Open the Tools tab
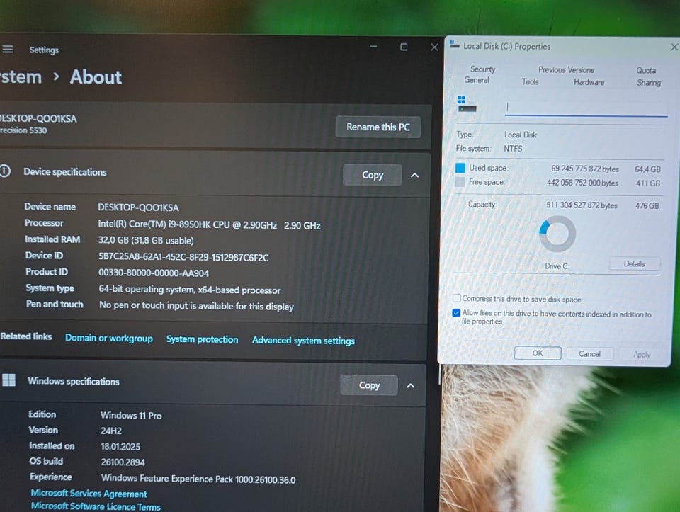680x512 pixels. (530, 82)
